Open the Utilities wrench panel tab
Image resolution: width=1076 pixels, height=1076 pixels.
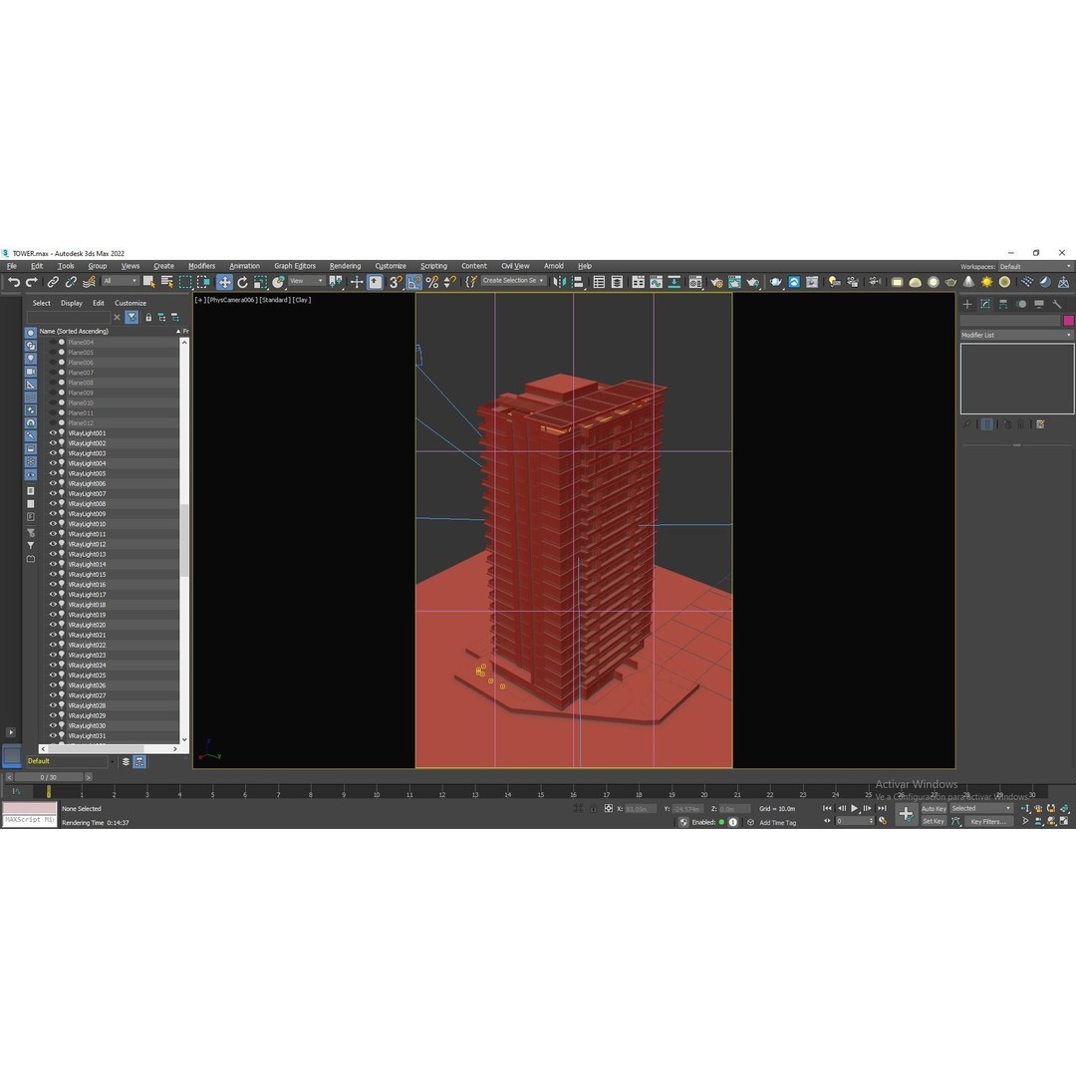pyautogui.click(x=1057, y=304)
